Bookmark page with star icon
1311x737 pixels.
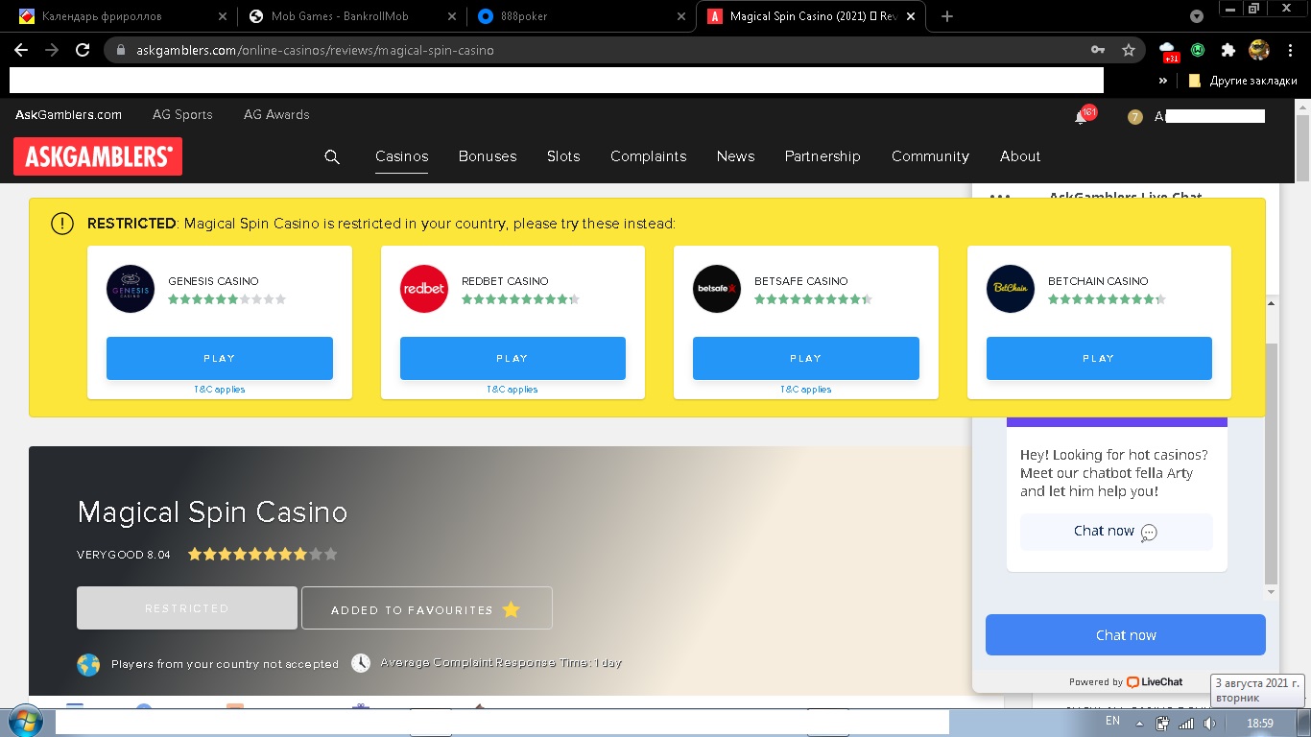point(1129,50)
